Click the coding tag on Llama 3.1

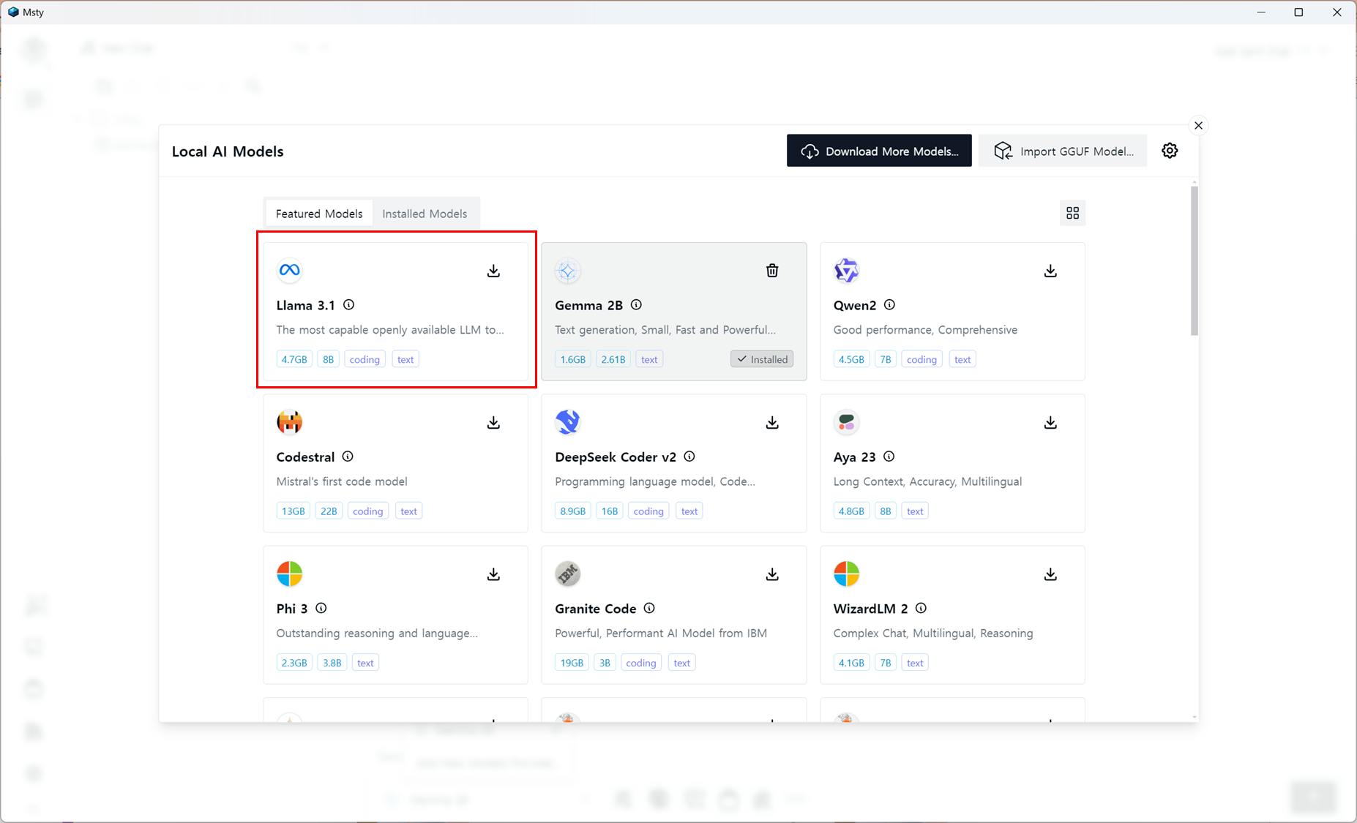(x=365, y=359)
